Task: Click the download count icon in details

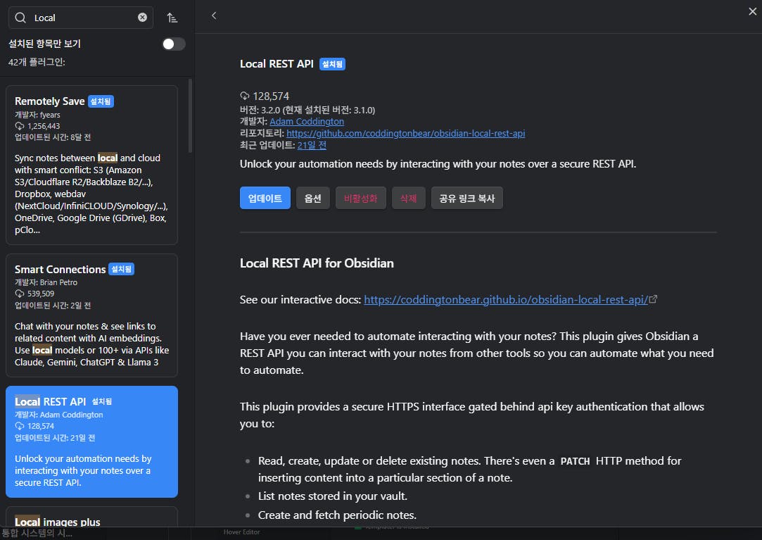Action: coord(245,96)
